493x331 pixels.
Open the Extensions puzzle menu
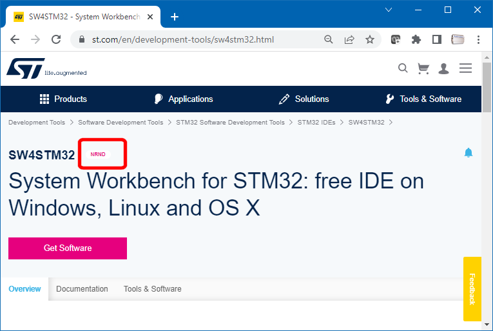click(416, 39)
